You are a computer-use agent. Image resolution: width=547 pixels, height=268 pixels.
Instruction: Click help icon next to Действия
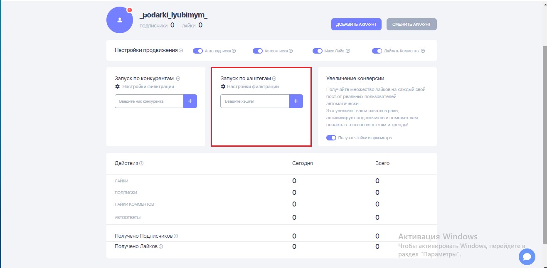tap(141, 163)
